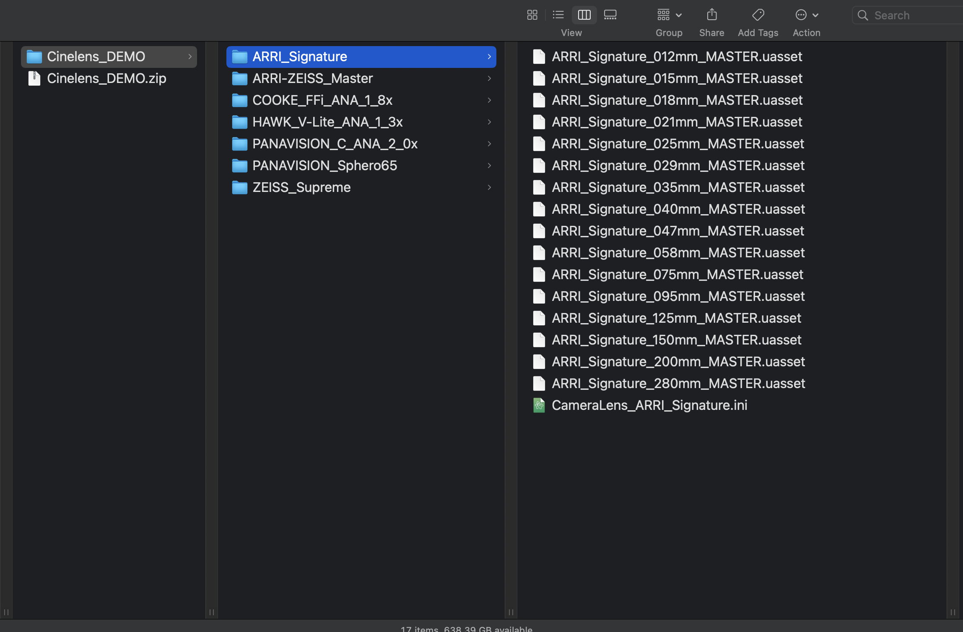Click file icon of ARRI_Signature_125mm_MASTER.uasset
963x632 pixels.
pyautogui.click(x=539, y=318)
